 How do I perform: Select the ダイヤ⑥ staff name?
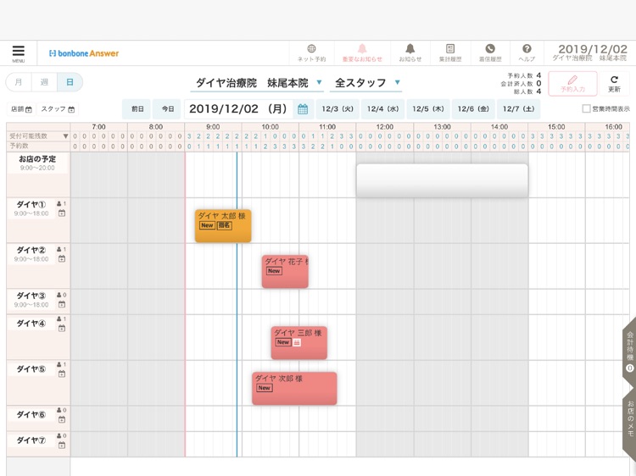pos(31,414)
